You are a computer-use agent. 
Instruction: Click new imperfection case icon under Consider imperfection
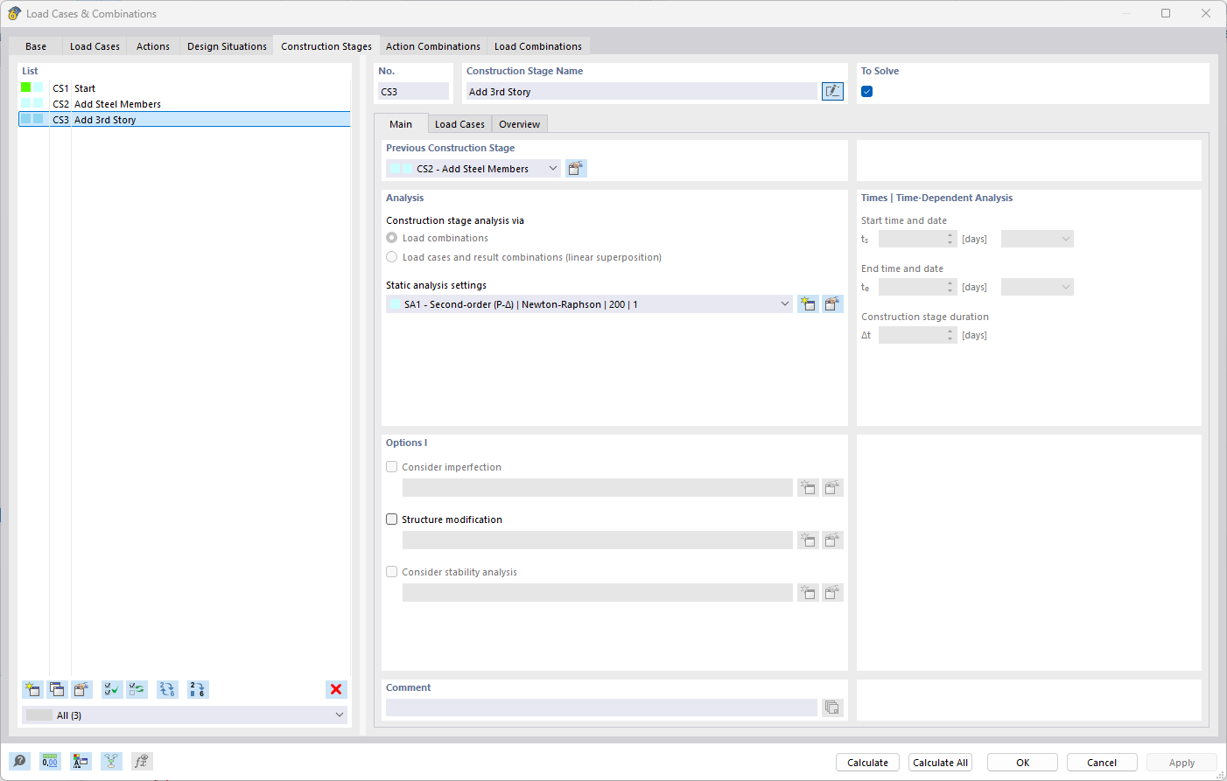tap(808, 487)
